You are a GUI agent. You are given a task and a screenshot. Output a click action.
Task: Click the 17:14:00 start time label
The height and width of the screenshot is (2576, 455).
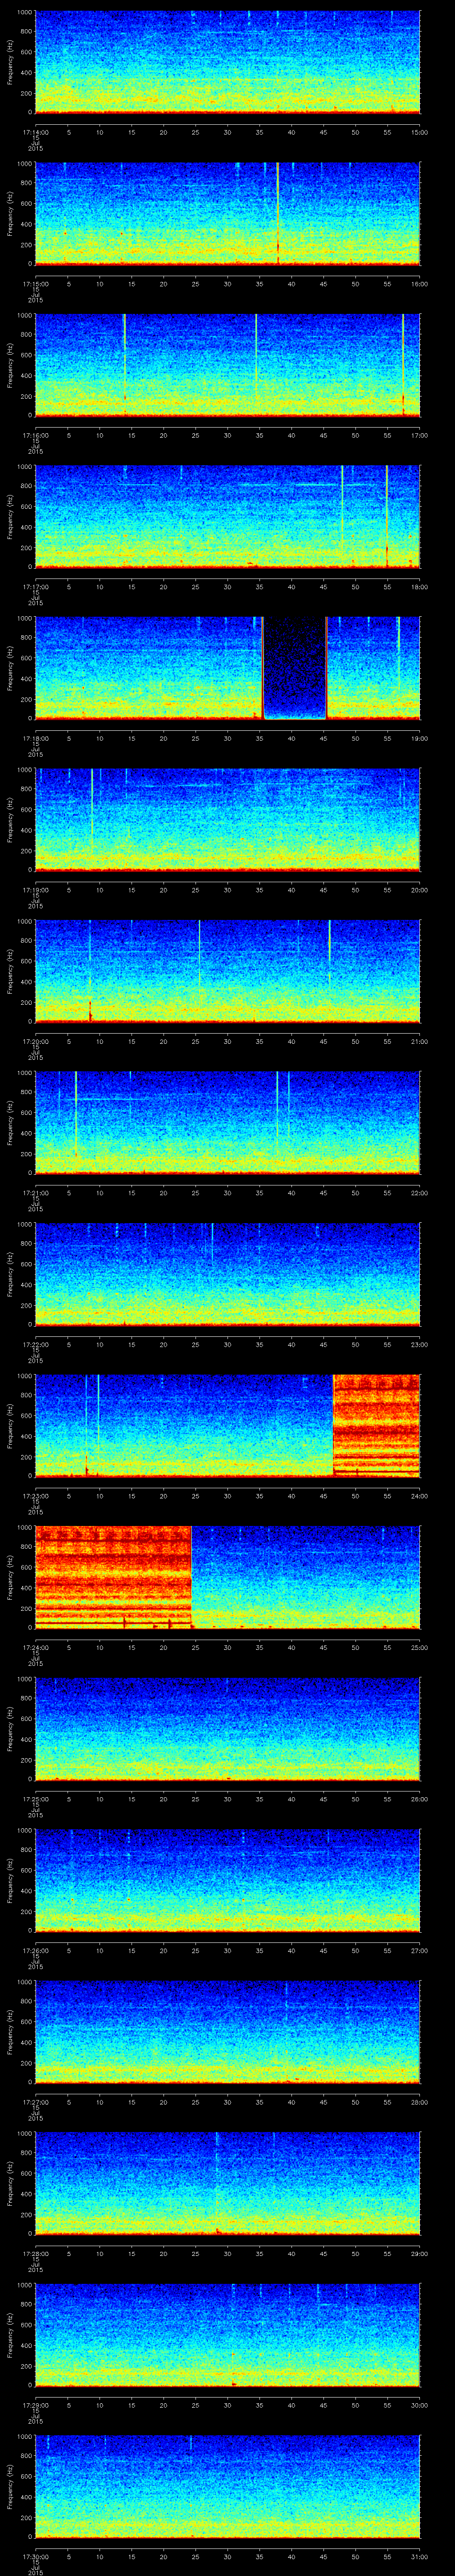coord(35,131)
